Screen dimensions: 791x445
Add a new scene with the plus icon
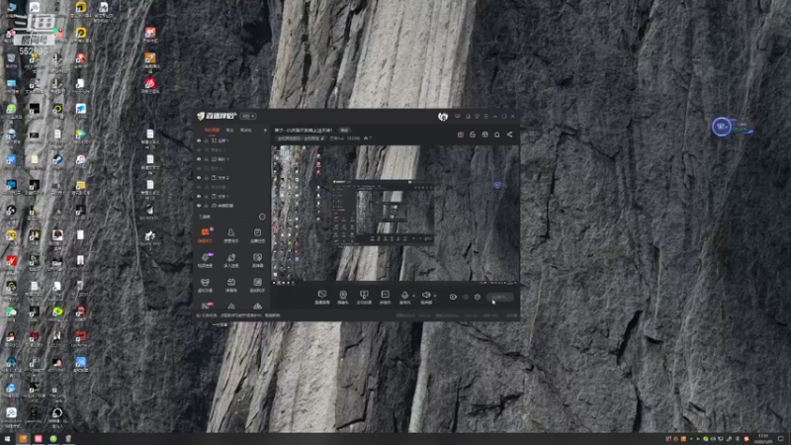click(265, 131)
